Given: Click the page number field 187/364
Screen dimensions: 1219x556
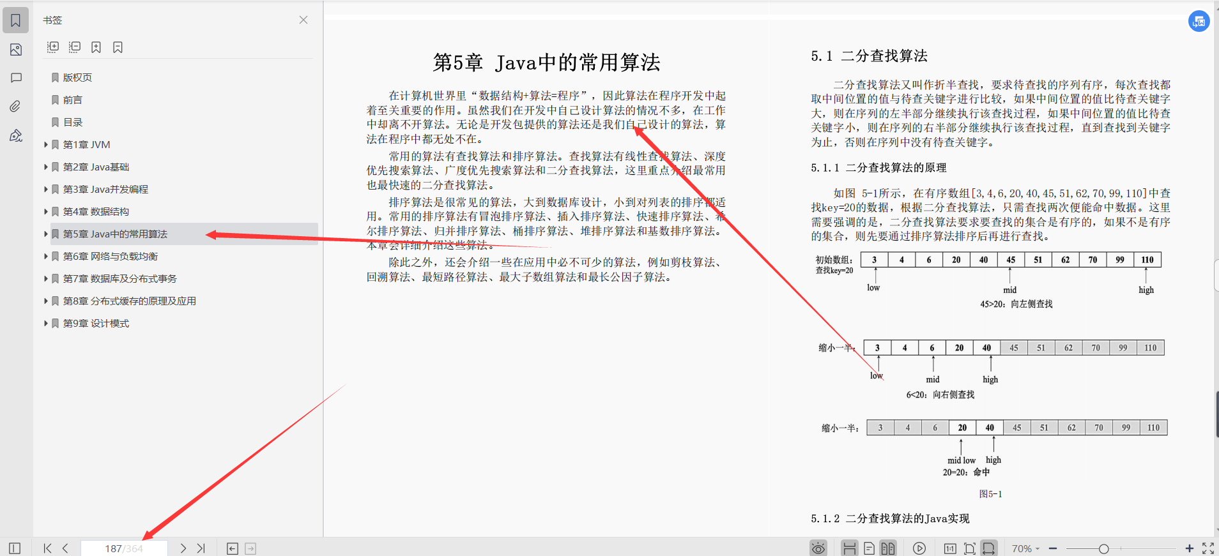Looking at the screenshot, I should (124, 548).
